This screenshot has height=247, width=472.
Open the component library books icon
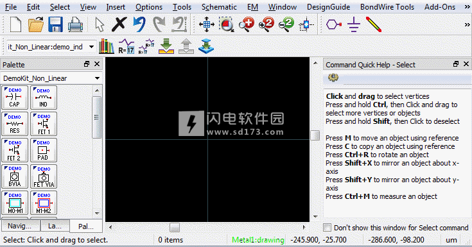coord(107,46)
